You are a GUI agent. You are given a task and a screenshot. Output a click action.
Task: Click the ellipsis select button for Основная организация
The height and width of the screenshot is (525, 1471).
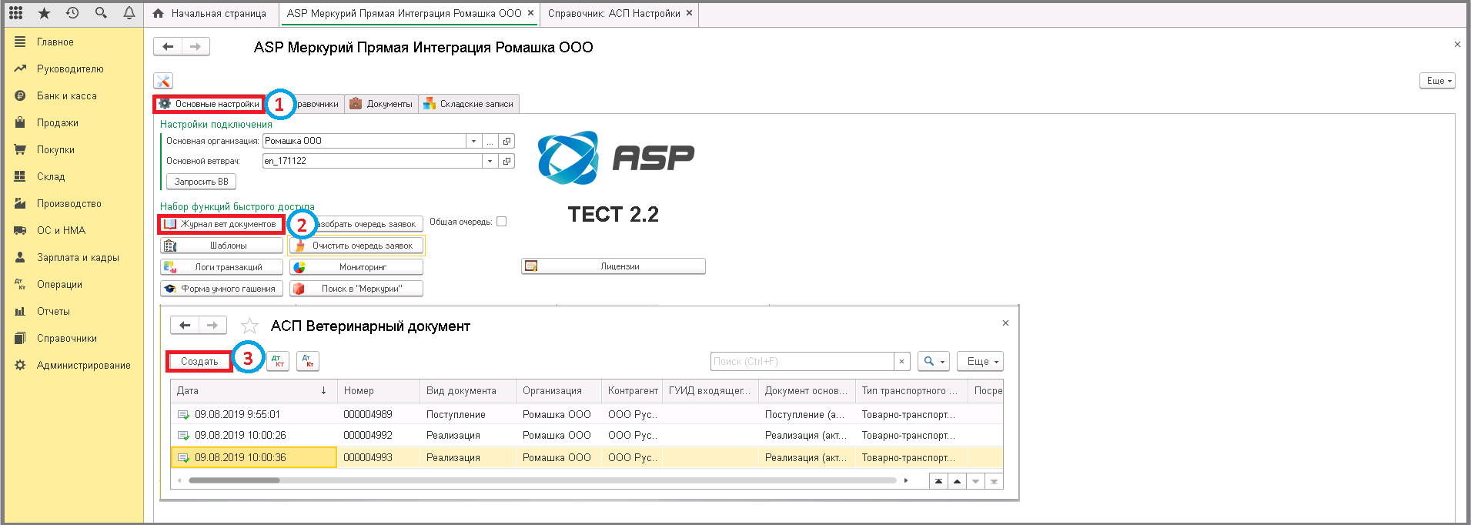tap(490, 141)
